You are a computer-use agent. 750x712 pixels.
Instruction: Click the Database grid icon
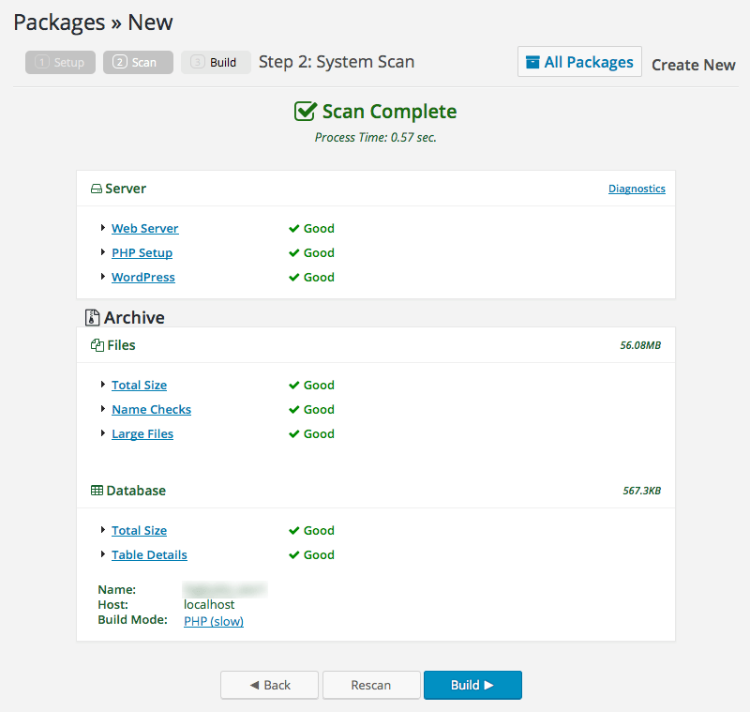point(96,490)
